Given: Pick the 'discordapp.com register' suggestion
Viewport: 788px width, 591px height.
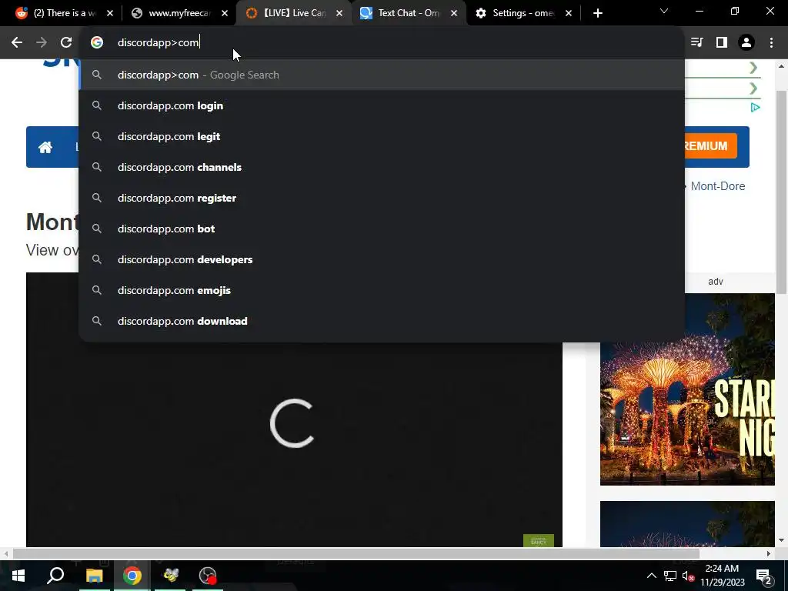Looking at the screenshot, I should (x=382, y=198).
